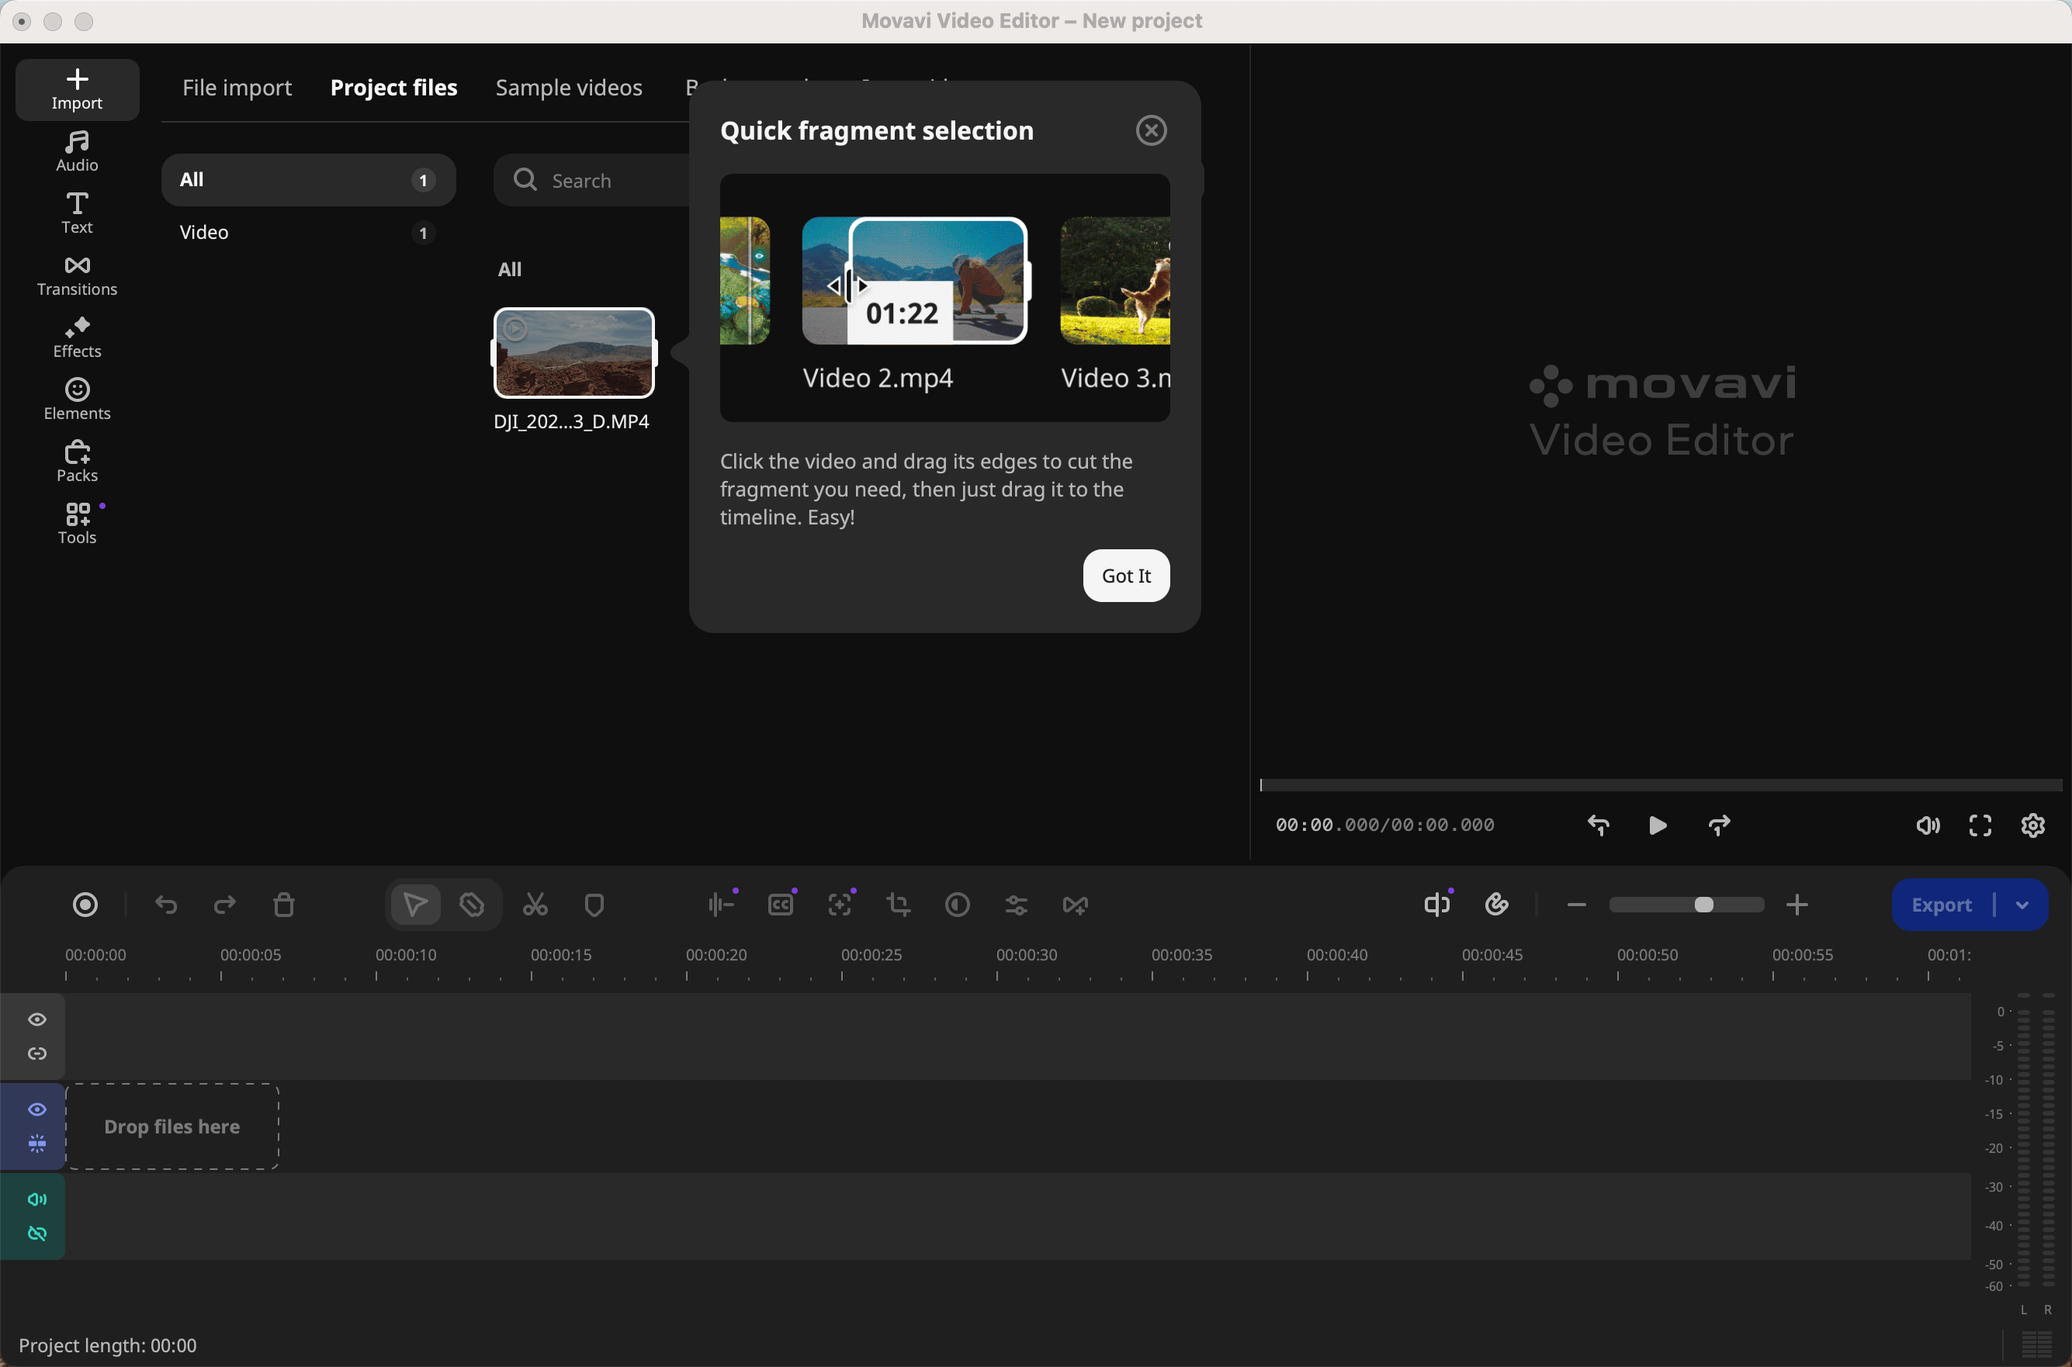Open the motion tracking tool

tap(840, 905)
